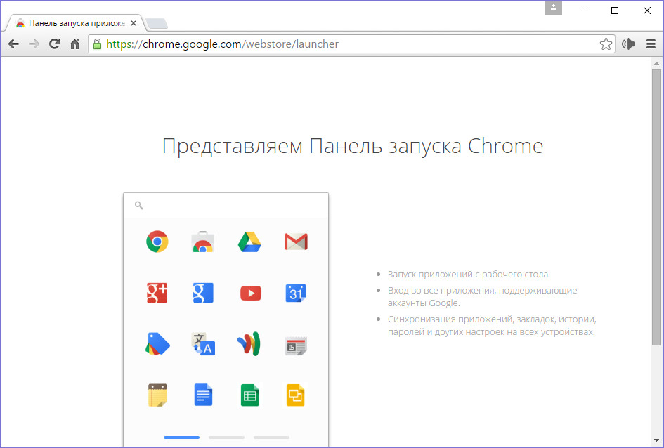This screenshot has height=448, width=664.
Task: Open the Google Offers tag icon
Action: coord(157,344)
